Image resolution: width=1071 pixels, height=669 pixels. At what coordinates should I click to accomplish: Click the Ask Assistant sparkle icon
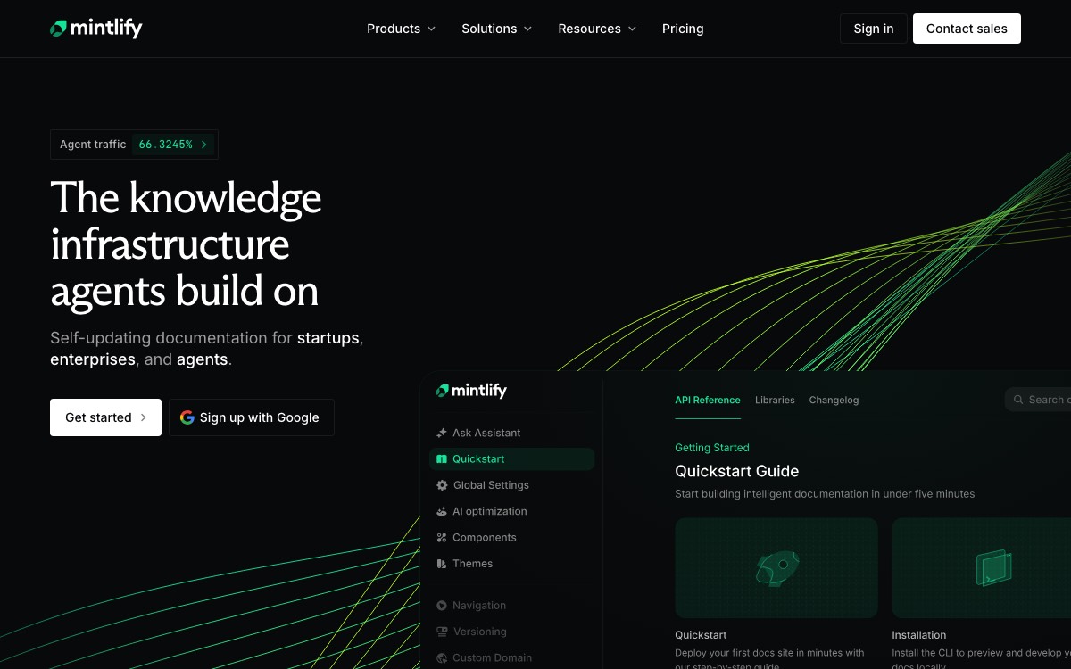tap(442, 433)
